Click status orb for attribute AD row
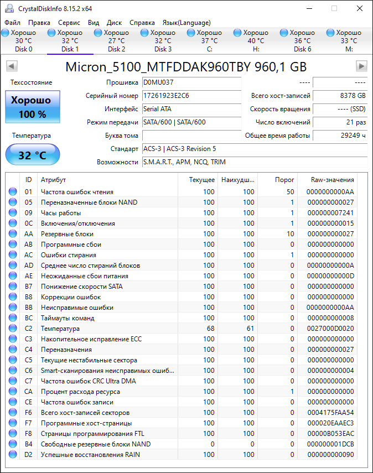The width and height of the screenshot is (373, 473). tap(13, 265)
